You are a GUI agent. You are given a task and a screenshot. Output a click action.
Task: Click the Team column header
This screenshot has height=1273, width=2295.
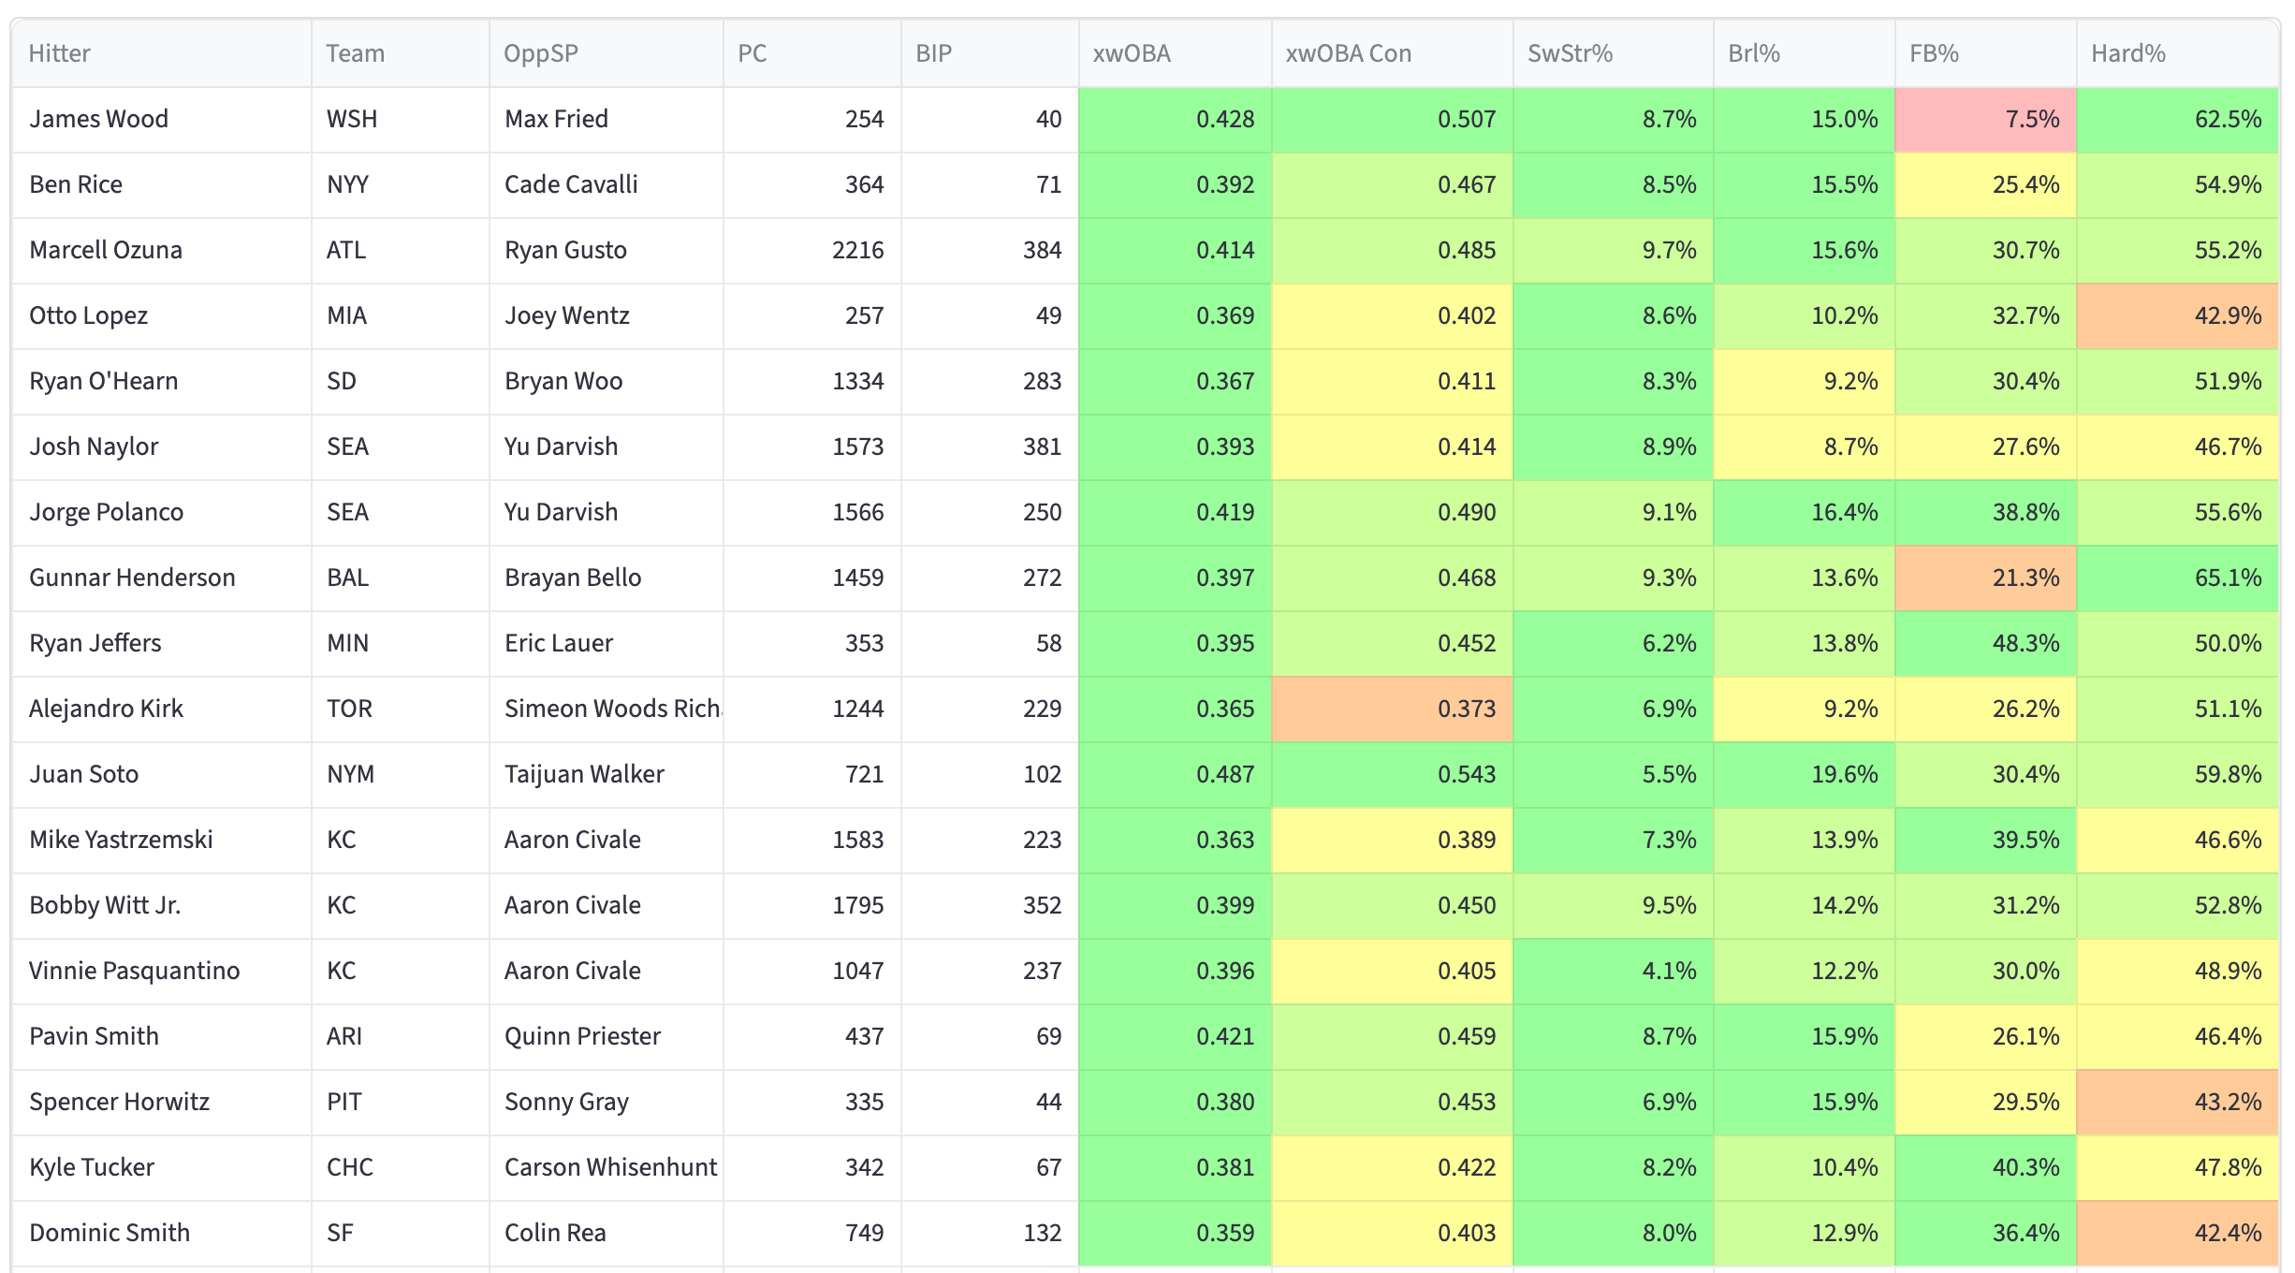coord(356,53)
